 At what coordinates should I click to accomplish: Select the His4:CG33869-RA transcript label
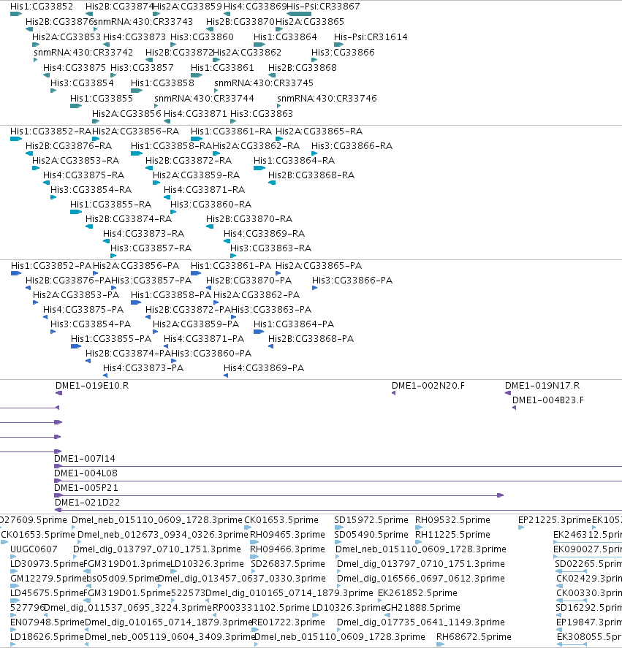(x=265, y=234)
